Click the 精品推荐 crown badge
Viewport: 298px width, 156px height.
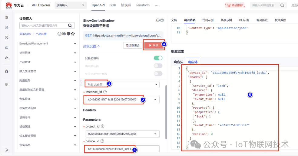pos(235,5)
